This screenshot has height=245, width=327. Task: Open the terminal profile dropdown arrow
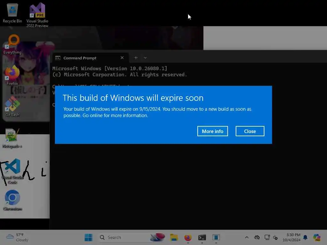pyautogui.click(x=145, y=58)
